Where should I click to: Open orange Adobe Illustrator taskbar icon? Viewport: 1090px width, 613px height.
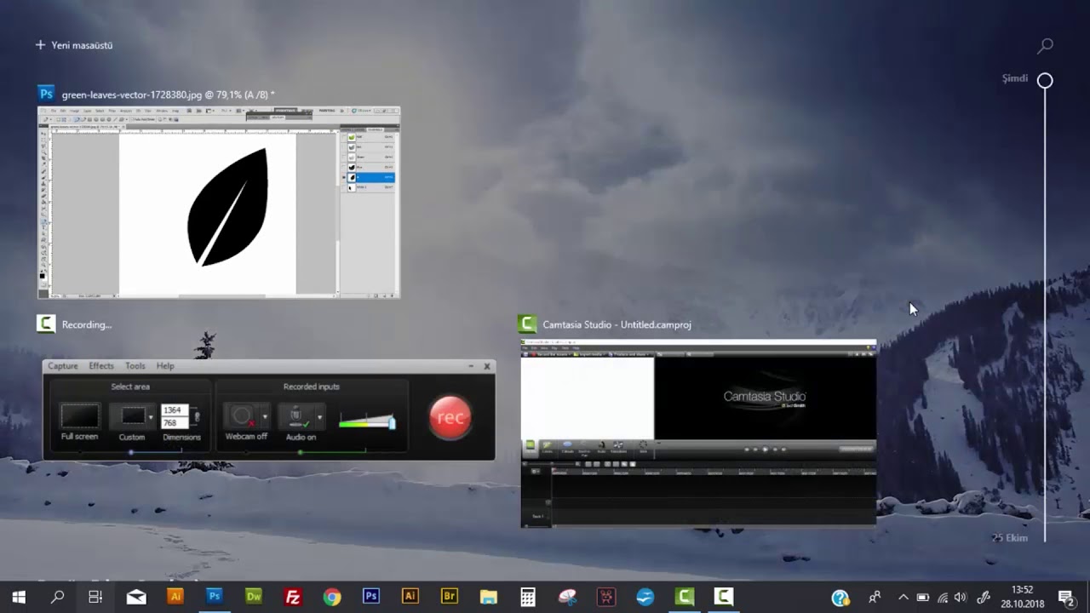coord(175,597)
